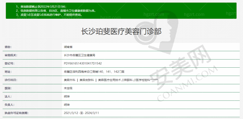243x119 pixels.
Task: Click notice about 凌晨1点至凌晨5点系统进行维护
Action: tap(49, 15)
